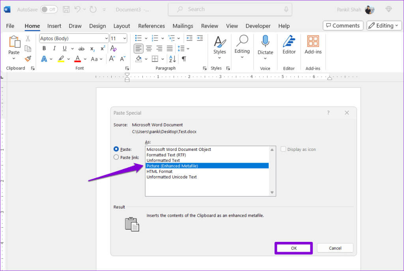Switch to the References tab
The width and height of the screenshot is (404, 271).
coord(151,26)
